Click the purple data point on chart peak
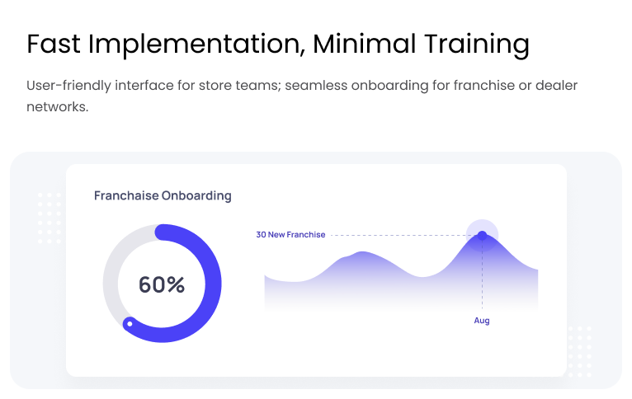Viewport: 632px width, 399px height. click(482, 236)
